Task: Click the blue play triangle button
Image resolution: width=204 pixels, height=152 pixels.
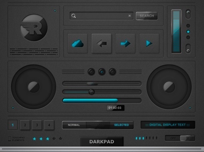Action: 149,43
